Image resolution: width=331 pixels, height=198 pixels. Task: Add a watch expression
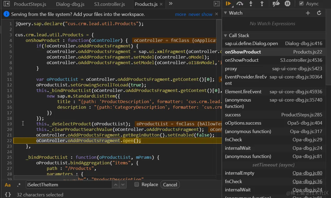coord(308,13)
